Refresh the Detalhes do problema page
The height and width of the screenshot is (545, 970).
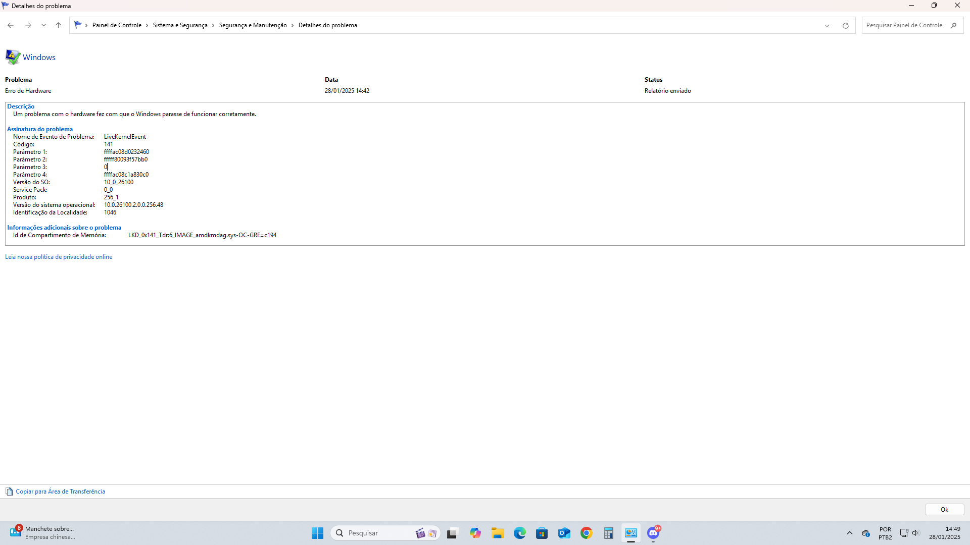[845, 25]
